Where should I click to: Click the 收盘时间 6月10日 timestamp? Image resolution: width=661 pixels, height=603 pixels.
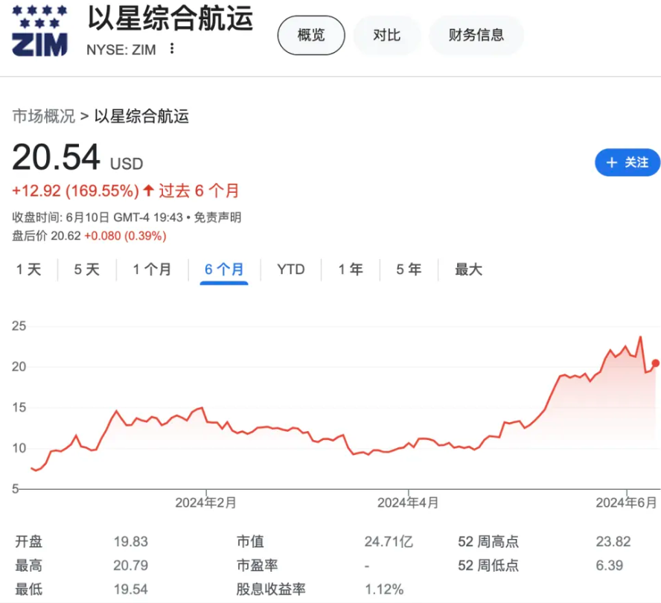pos(98,217)
